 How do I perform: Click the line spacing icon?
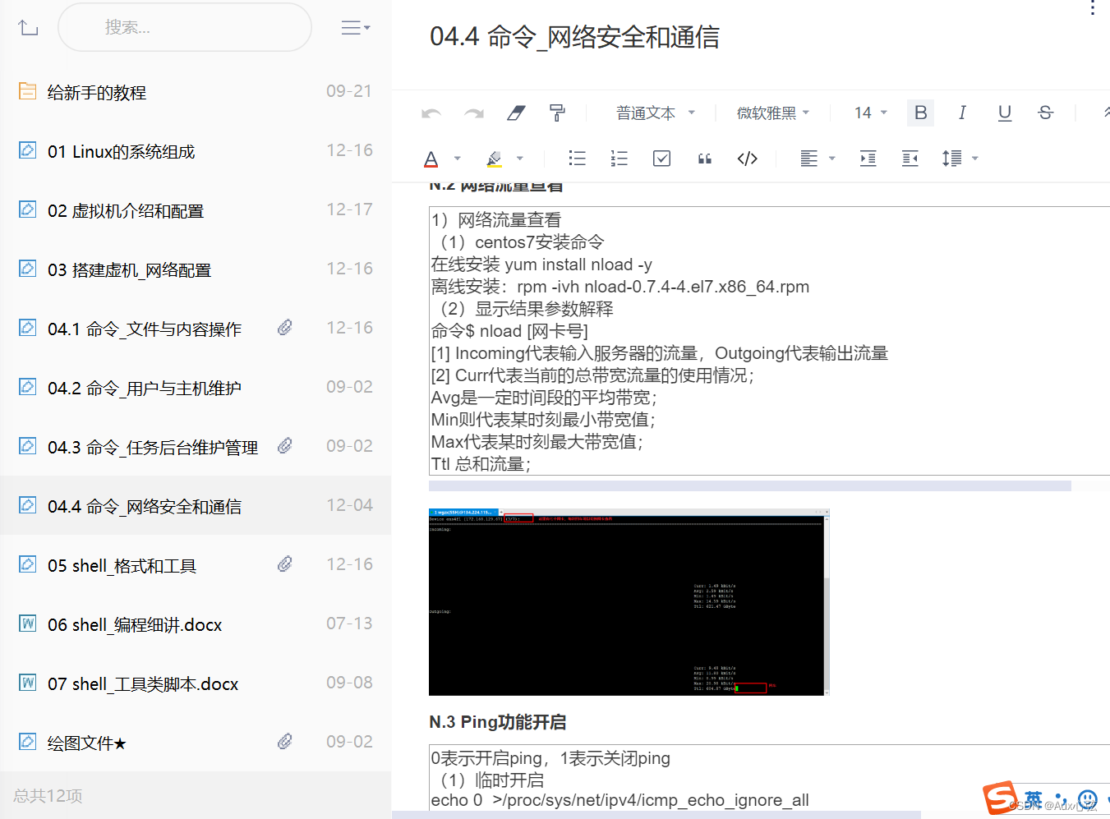pos(952,159)
